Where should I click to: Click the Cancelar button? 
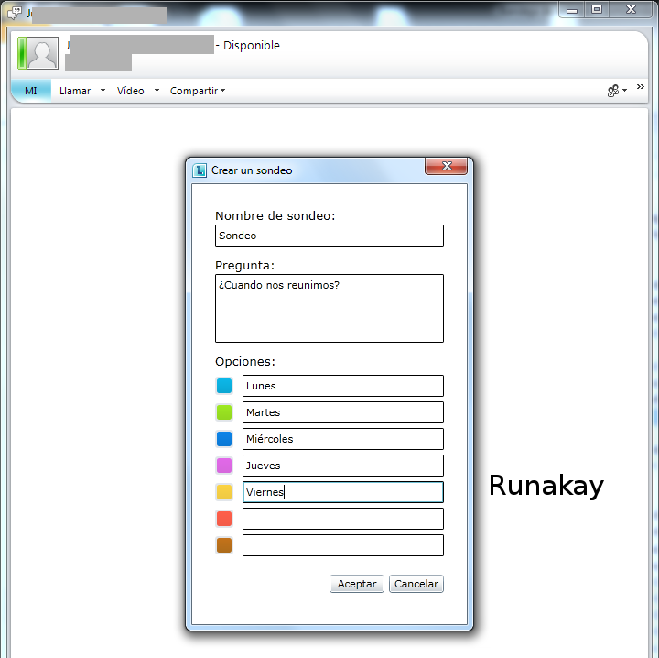coord(416,584)
